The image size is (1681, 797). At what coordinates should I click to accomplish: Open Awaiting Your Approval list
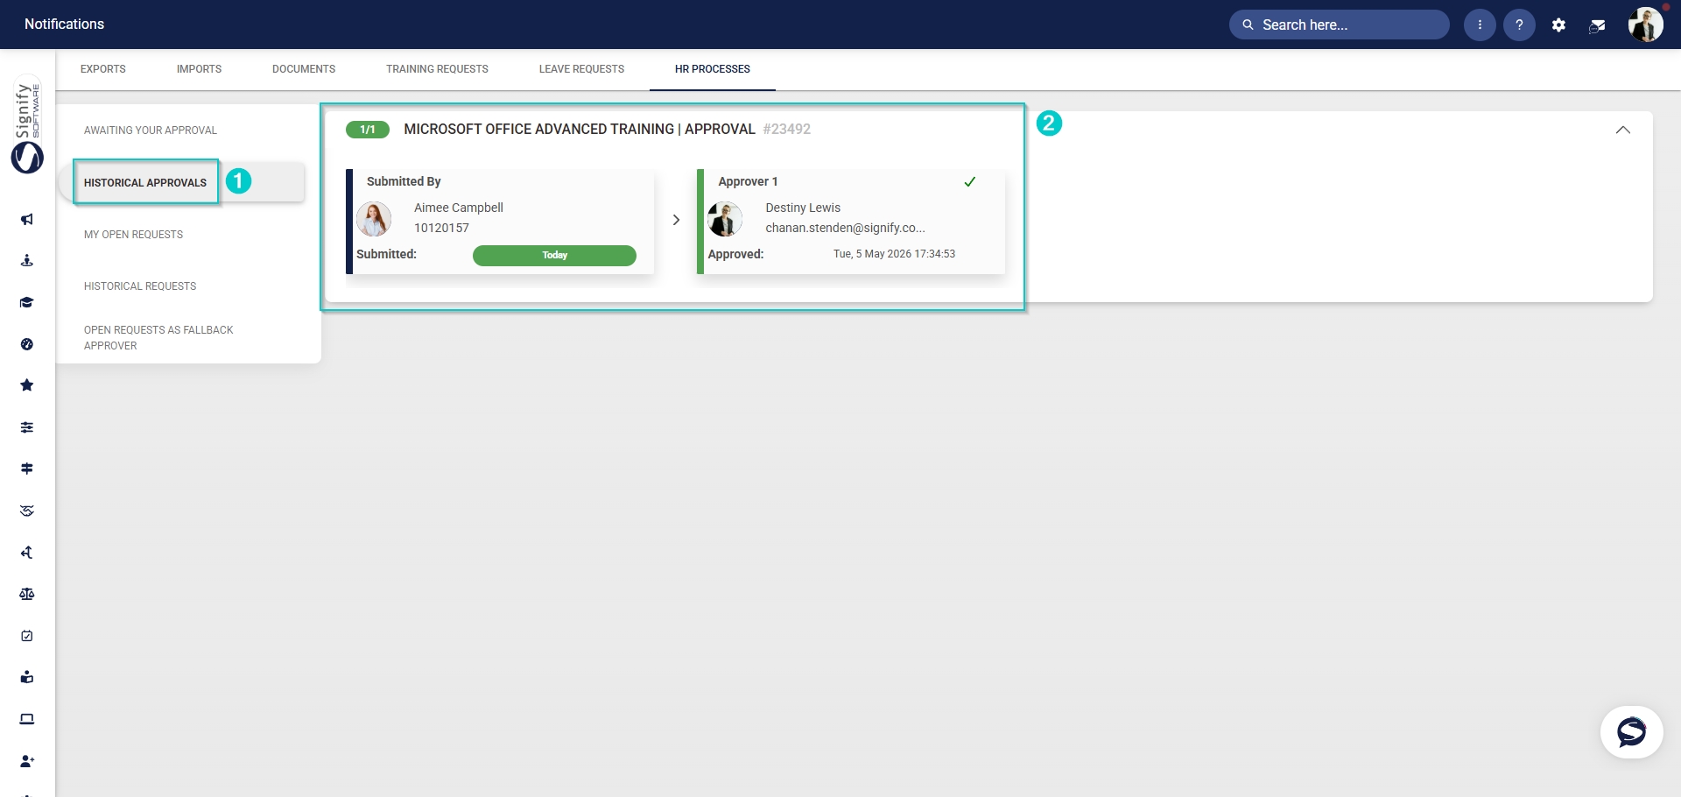151,130
